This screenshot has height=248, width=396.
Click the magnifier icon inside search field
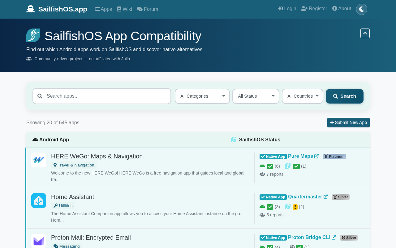click(x=40, y=96)
